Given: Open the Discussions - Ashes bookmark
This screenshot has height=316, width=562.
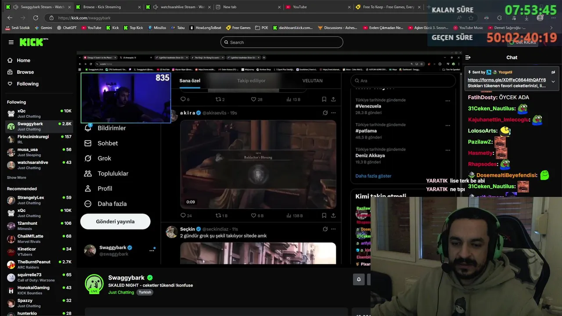Looking at the screenshot, I should (x=337, y=28).
